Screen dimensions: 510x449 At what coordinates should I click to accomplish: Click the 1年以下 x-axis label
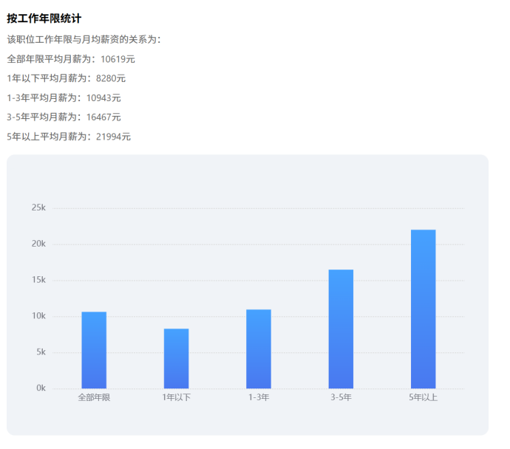176,397
